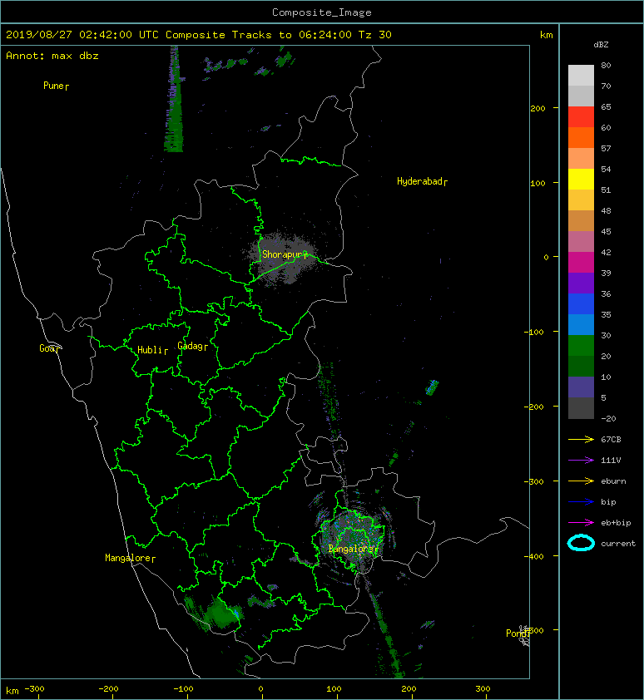Viewport: 644px width, 700px height.
Task: Click the -300 km horizontal axis tick label
Action: click(34, 689)
